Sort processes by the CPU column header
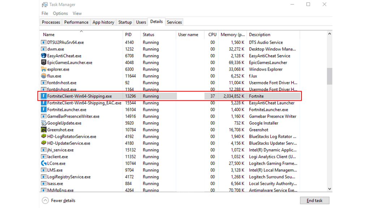Image resolution: width=370 pixels, height=208 pixels. pos(212,34)
